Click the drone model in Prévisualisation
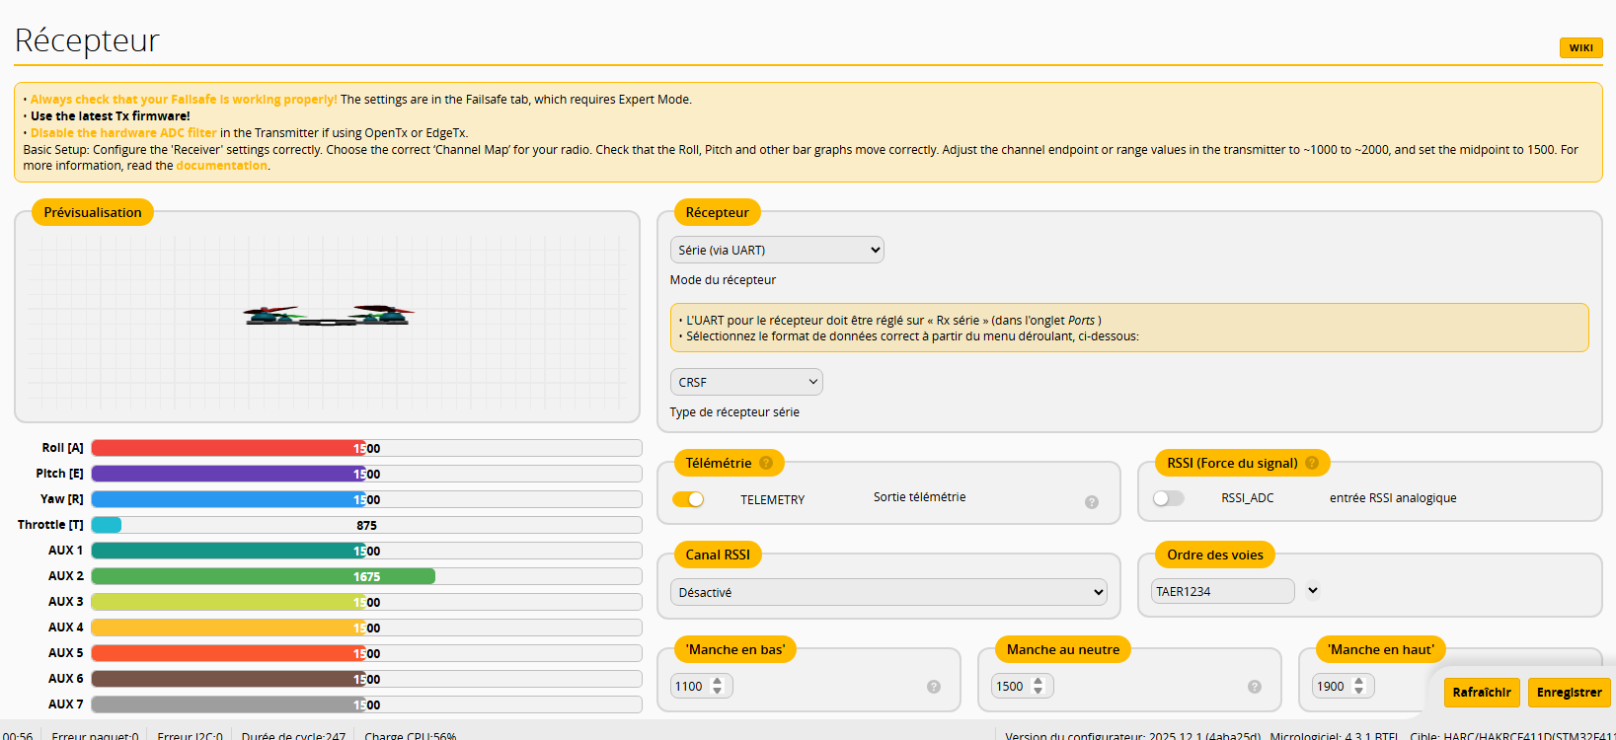This screenshot has width=1616, height=740. pos(329,315)
